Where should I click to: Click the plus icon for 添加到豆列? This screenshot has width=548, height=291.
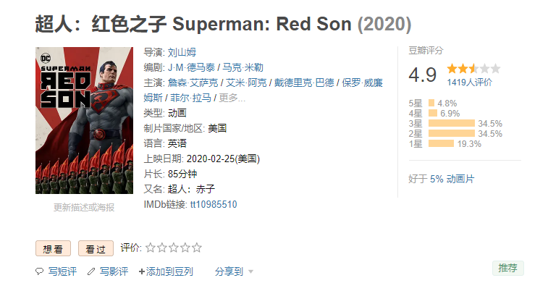pyautogui.click(x=142, y=271)
